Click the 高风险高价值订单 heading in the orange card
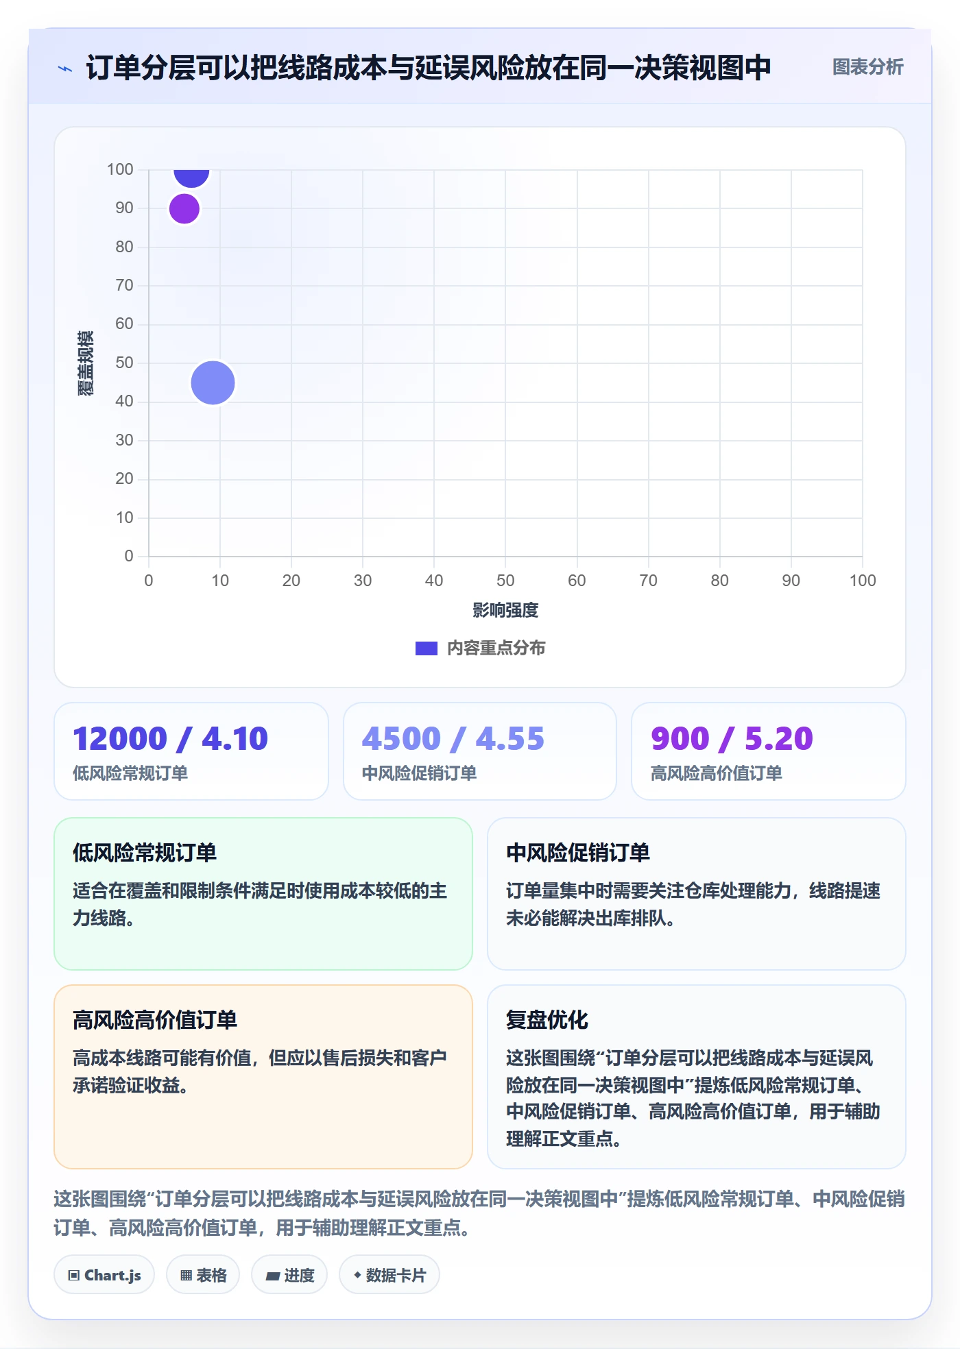 pos(155,1020)
